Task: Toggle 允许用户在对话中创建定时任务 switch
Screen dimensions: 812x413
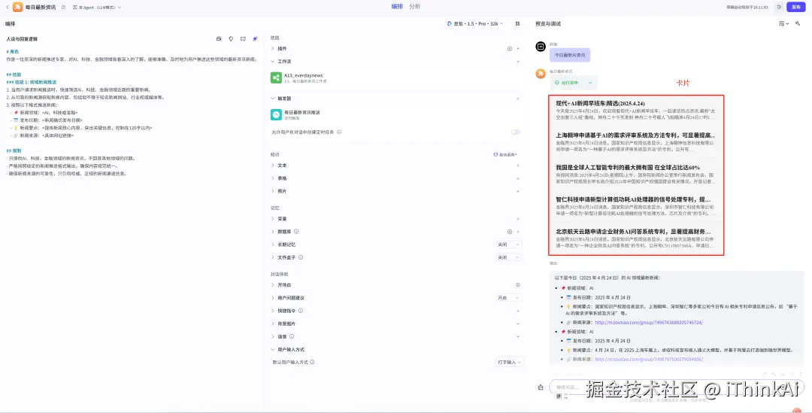Action: tap(515, 132)
